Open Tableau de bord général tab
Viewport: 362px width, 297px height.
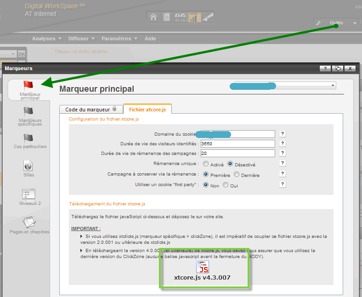(81, 52)
